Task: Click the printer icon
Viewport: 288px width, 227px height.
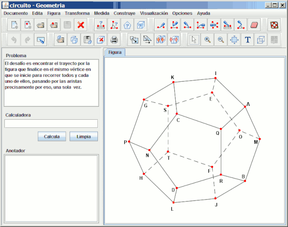Action: click(114, 40)
